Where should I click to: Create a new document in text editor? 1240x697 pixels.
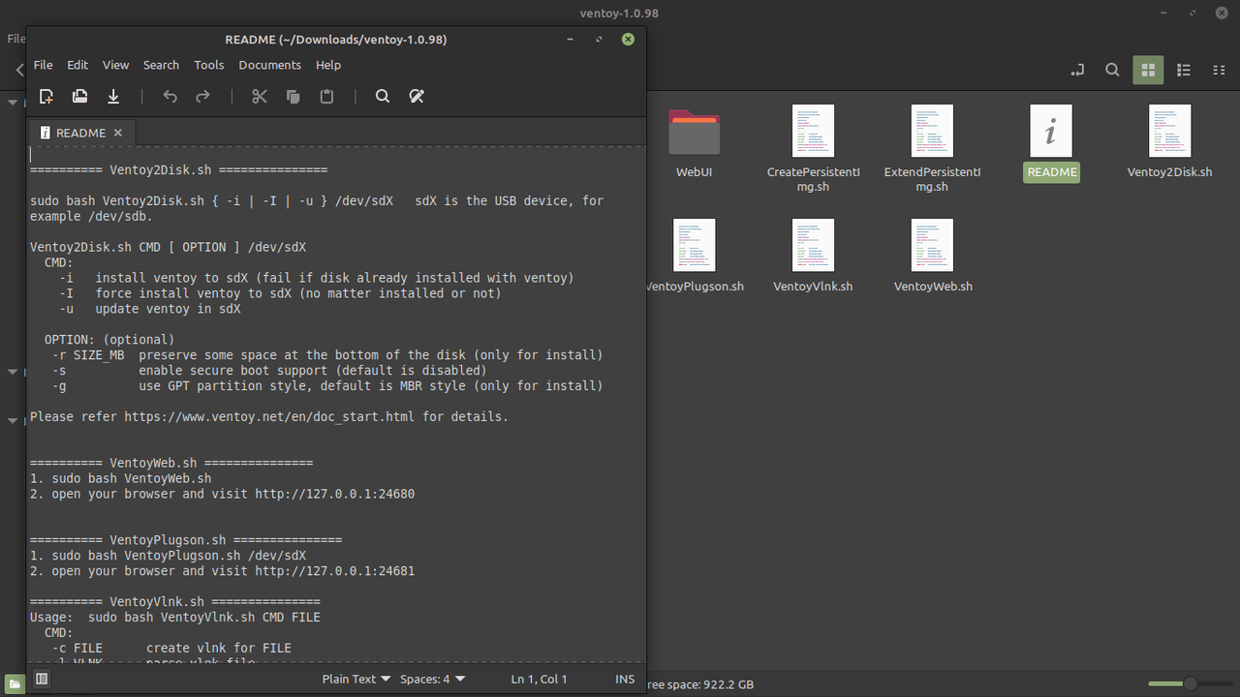tap(46, 96)
